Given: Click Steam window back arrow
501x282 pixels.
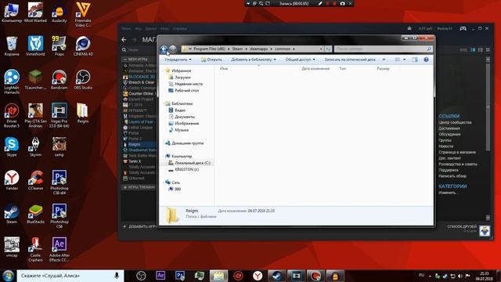Looking at the screenshot, I should click(x=124, y=40).
